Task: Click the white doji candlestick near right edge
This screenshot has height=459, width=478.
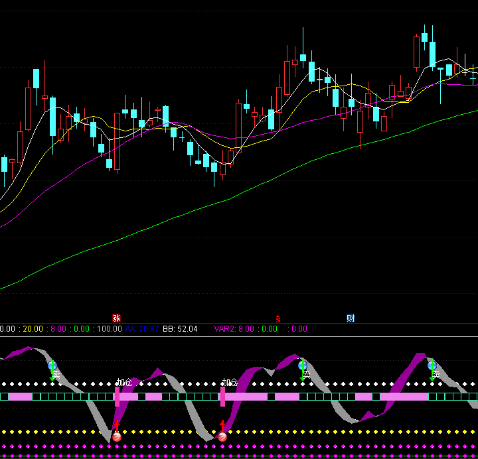Action: coord(465,72)
